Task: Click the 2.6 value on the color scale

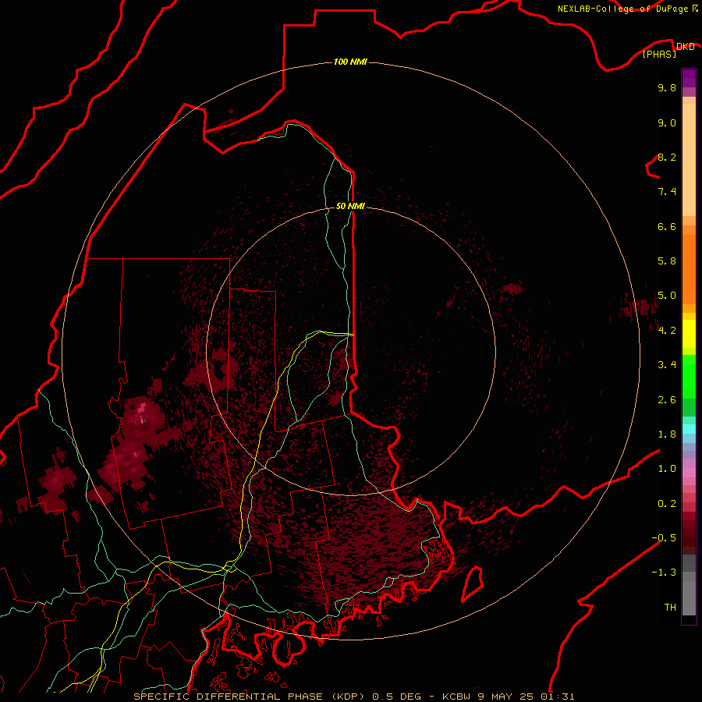Action: [667, 400]
